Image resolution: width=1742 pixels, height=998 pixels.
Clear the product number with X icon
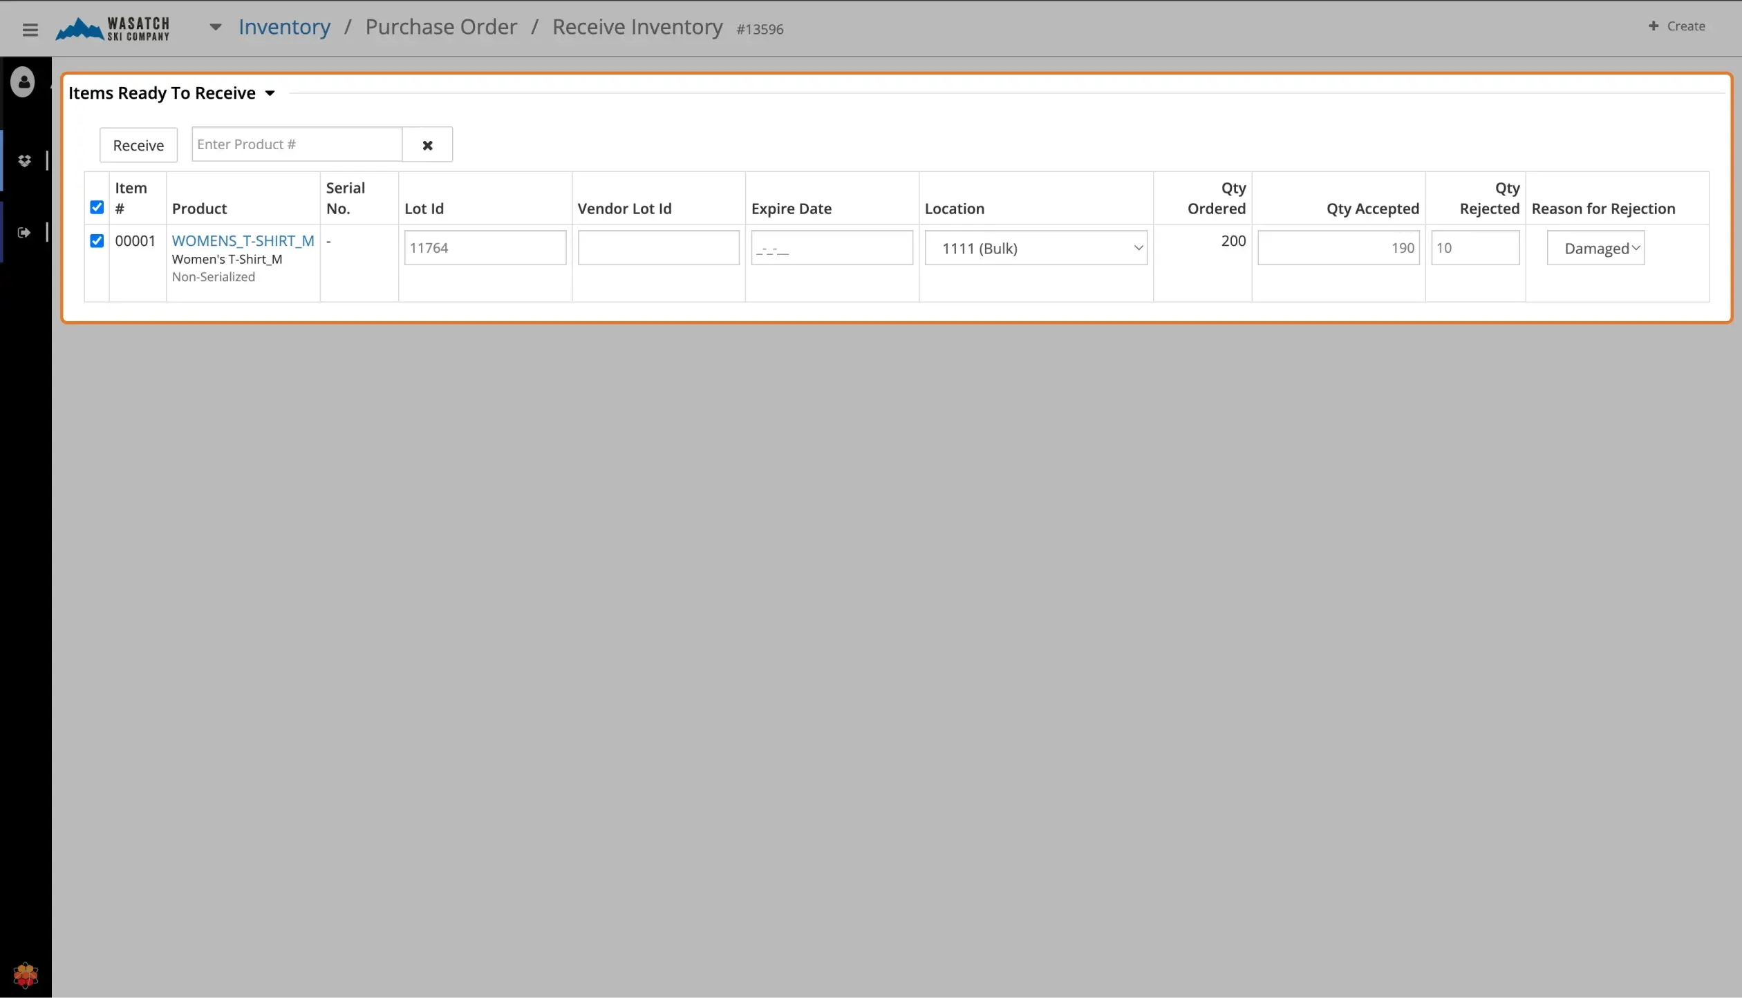(x=427, y=145)
